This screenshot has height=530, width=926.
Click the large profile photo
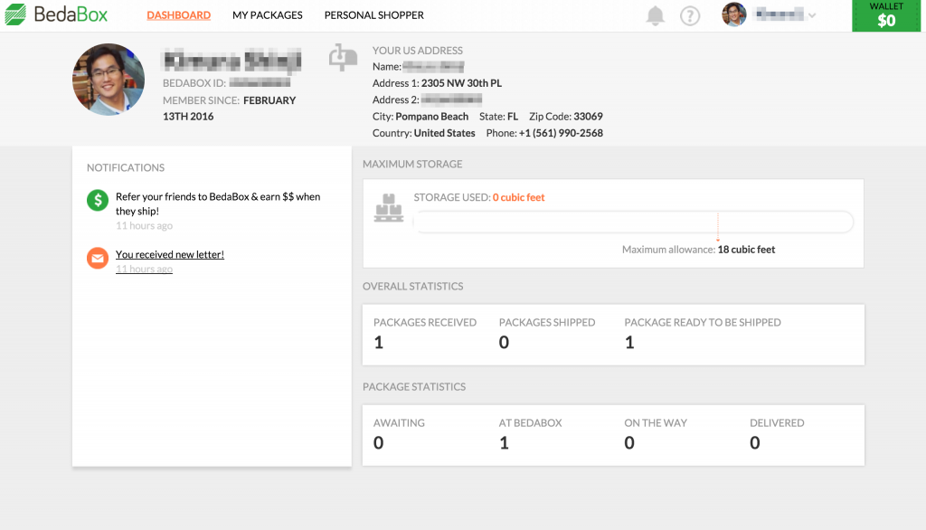coord(109,80)
